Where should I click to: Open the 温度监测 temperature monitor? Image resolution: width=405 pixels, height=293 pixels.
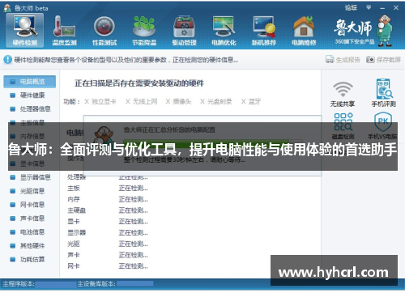tap(64, 30)
